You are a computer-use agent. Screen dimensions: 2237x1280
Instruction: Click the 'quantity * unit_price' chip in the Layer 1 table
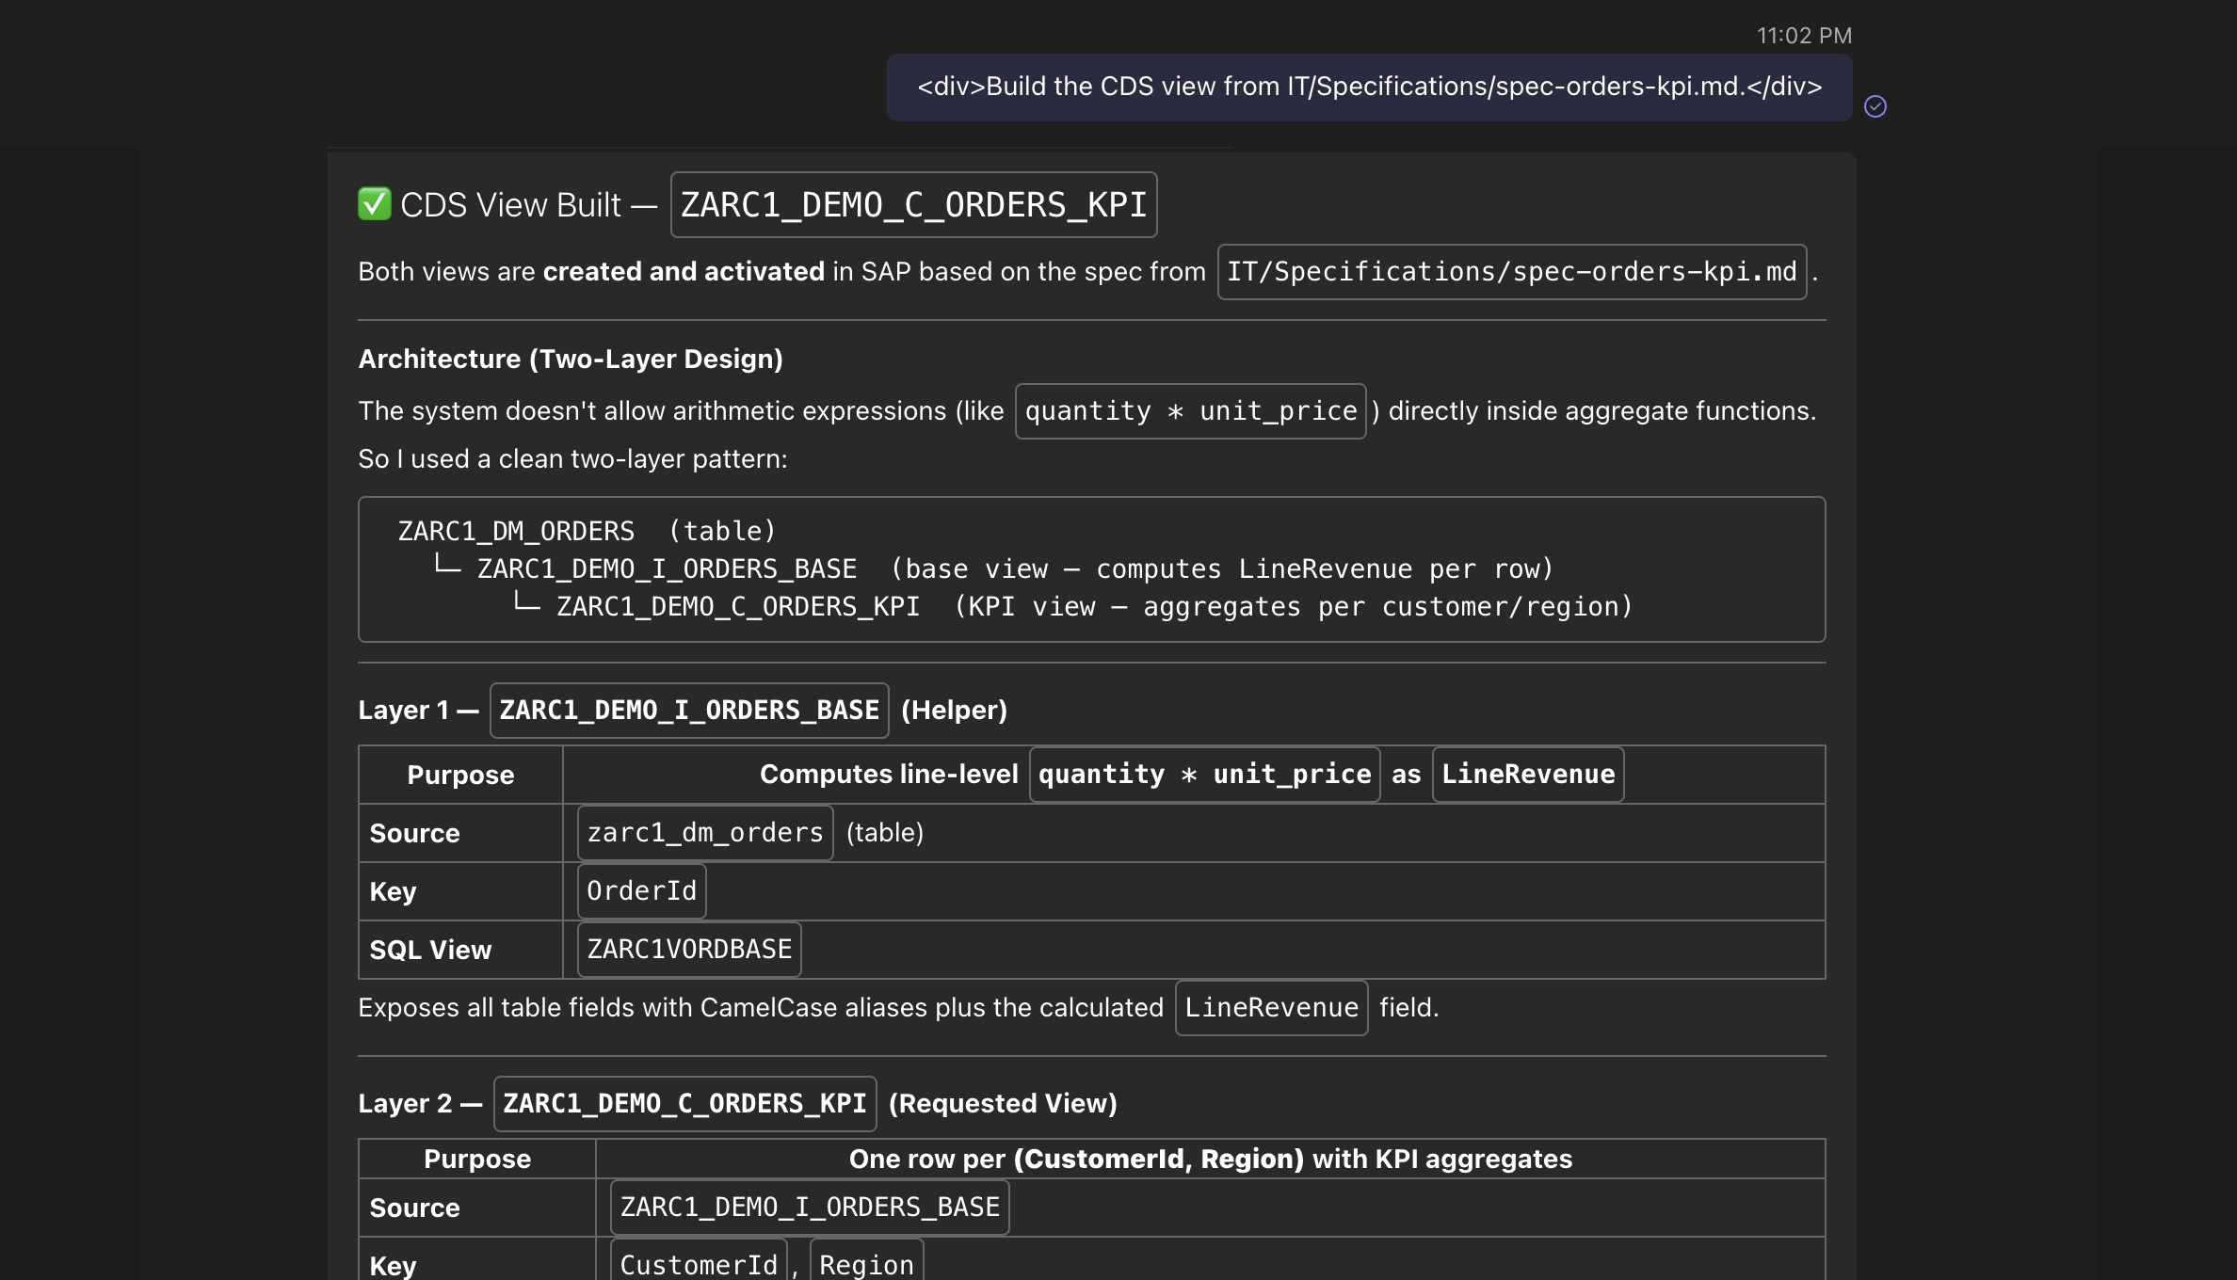click(x=1205, y=775)
